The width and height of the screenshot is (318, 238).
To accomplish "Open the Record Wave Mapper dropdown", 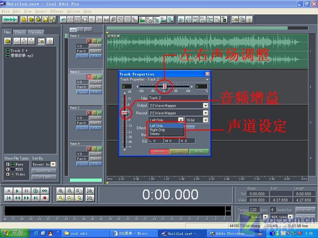I will [x=206, y=113].
